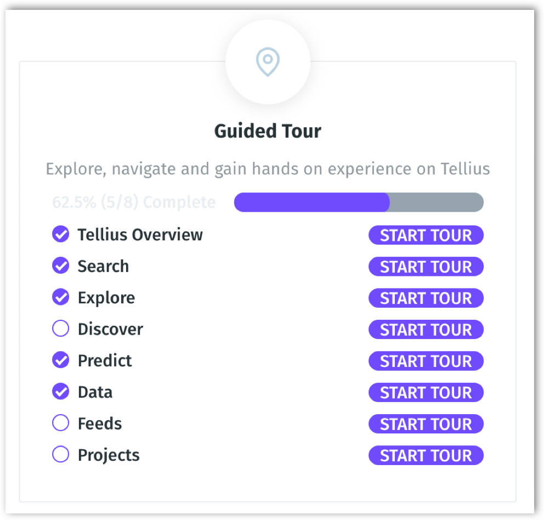Toggle the Search completed checkmark
Image resolution: width=544 pixels, height=520 pixels.
[60, 266]
